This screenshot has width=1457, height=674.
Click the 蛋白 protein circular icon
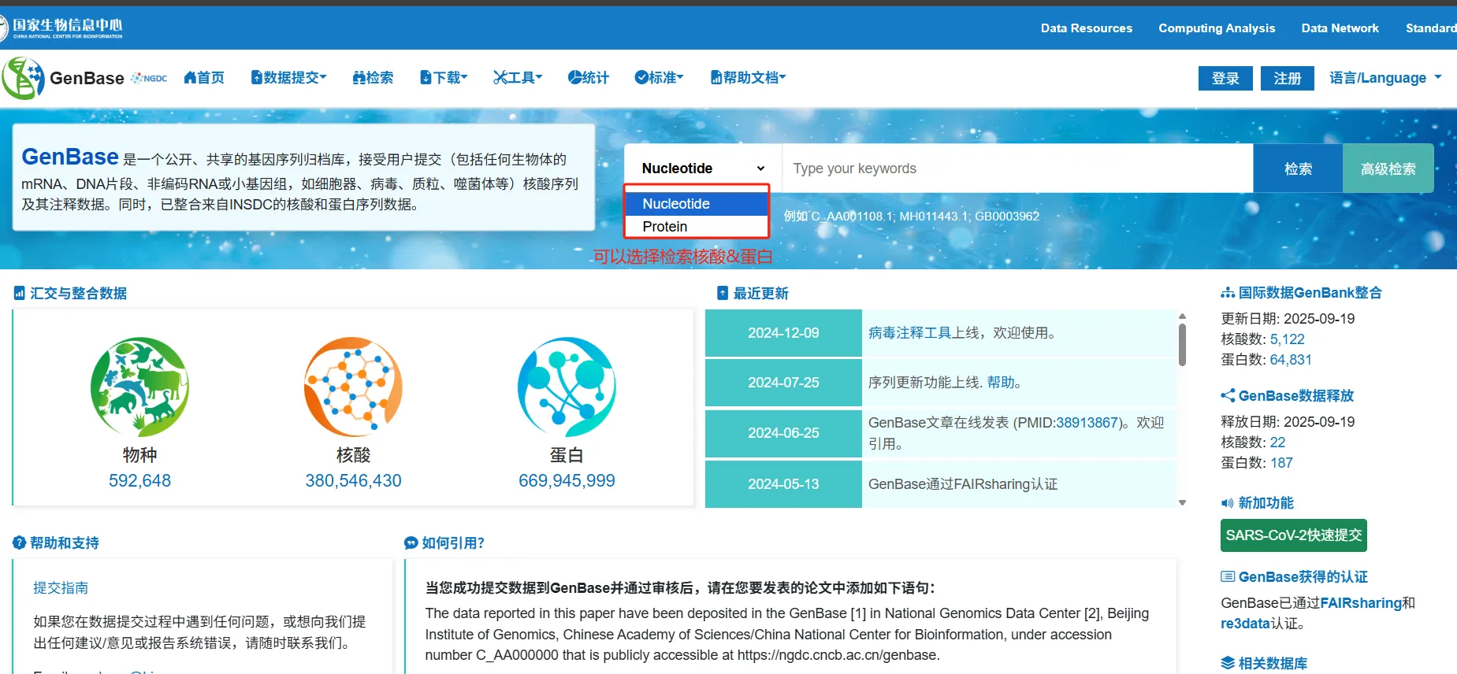[567, 387]
